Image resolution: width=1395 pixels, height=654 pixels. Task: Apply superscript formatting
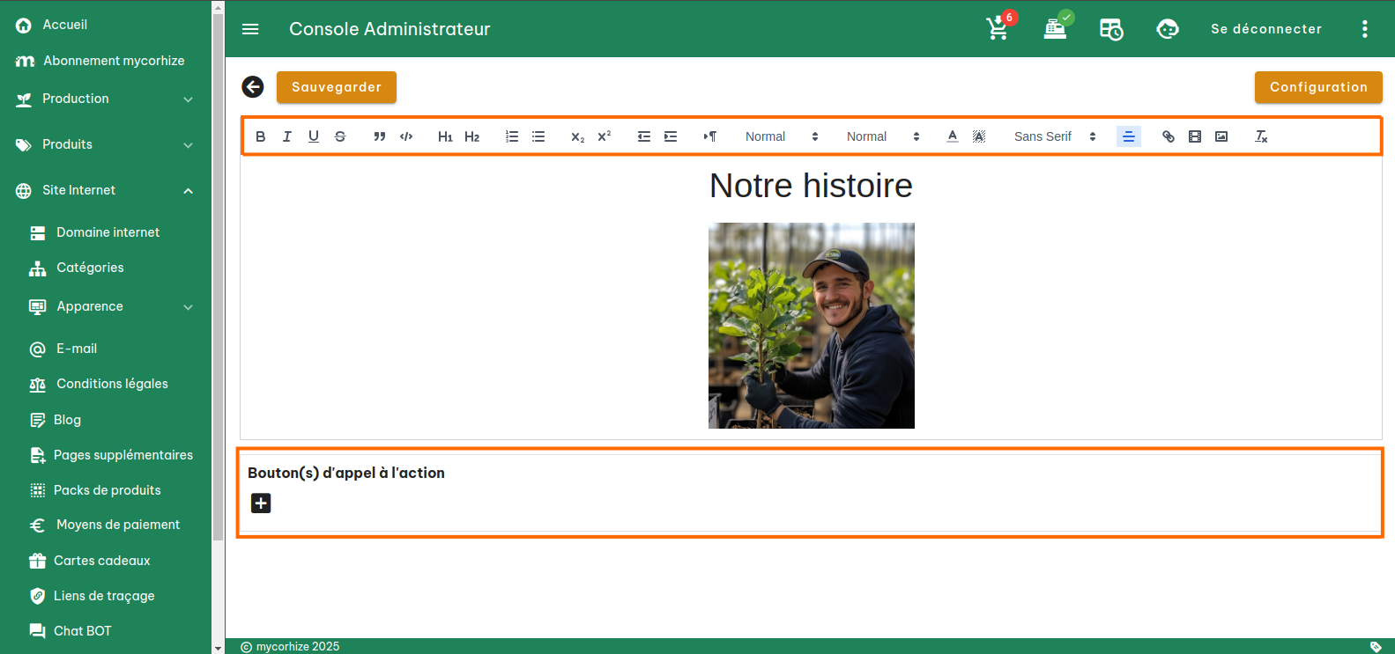pyautogui.click(x=605, y=136)
